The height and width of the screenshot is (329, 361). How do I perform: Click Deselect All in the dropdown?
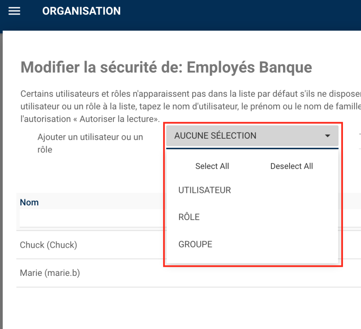tap(291, 166)
